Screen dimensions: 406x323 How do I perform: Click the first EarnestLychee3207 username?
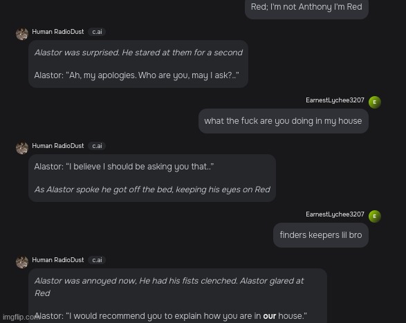point(335,100)
